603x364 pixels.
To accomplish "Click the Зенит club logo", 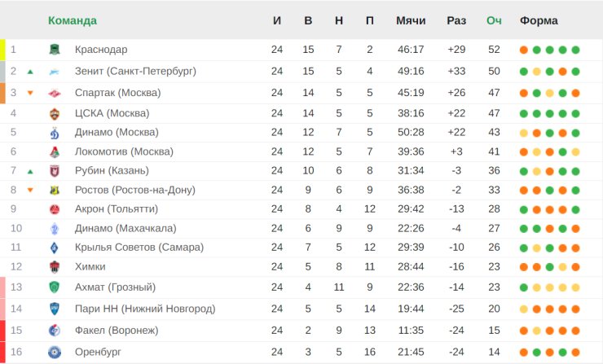I will pos(54,72).
